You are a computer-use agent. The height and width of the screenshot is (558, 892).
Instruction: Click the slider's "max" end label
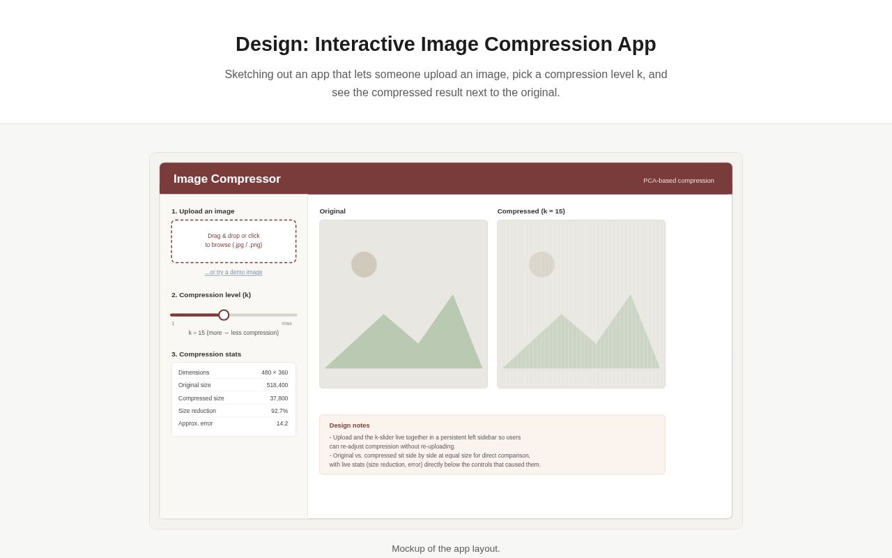287,324
